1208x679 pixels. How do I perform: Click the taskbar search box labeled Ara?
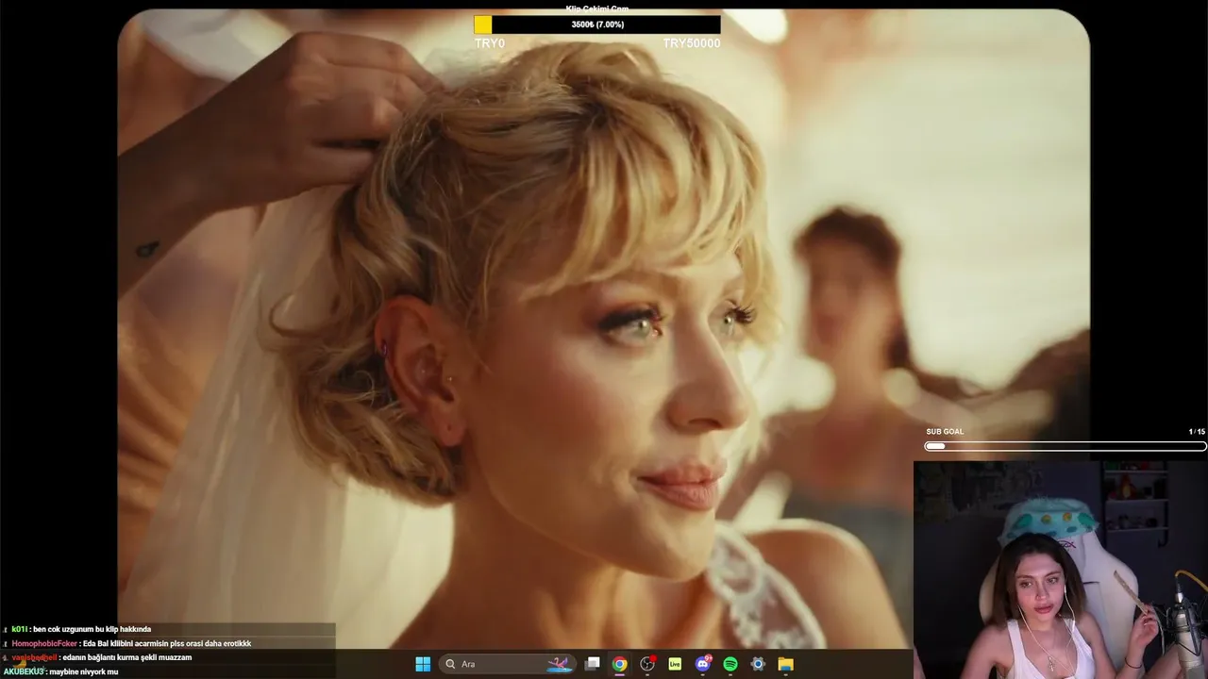(x=509, y=664)
